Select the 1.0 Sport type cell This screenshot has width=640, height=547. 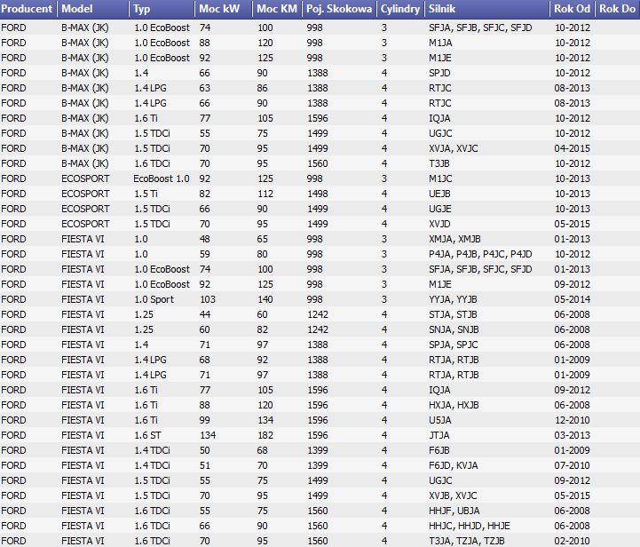pyautogui.click(x=154, y=299)
